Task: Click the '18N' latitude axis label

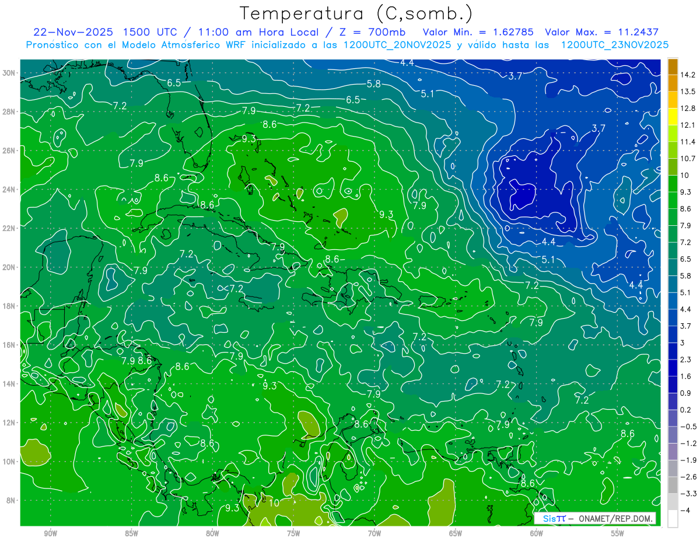Action: [10, 306]
